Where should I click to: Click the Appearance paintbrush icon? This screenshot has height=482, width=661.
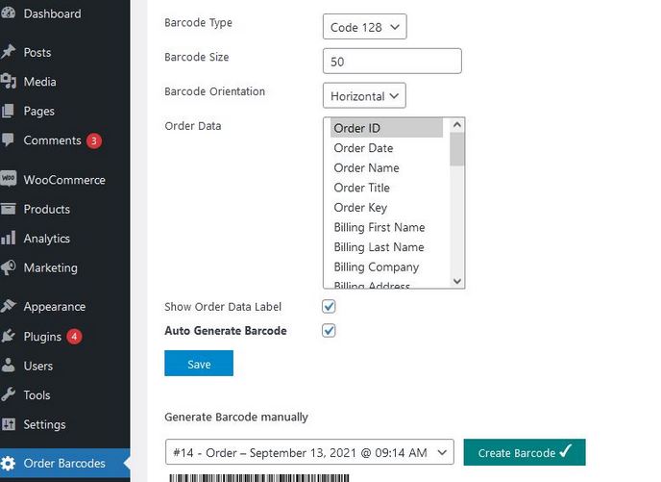8,306
